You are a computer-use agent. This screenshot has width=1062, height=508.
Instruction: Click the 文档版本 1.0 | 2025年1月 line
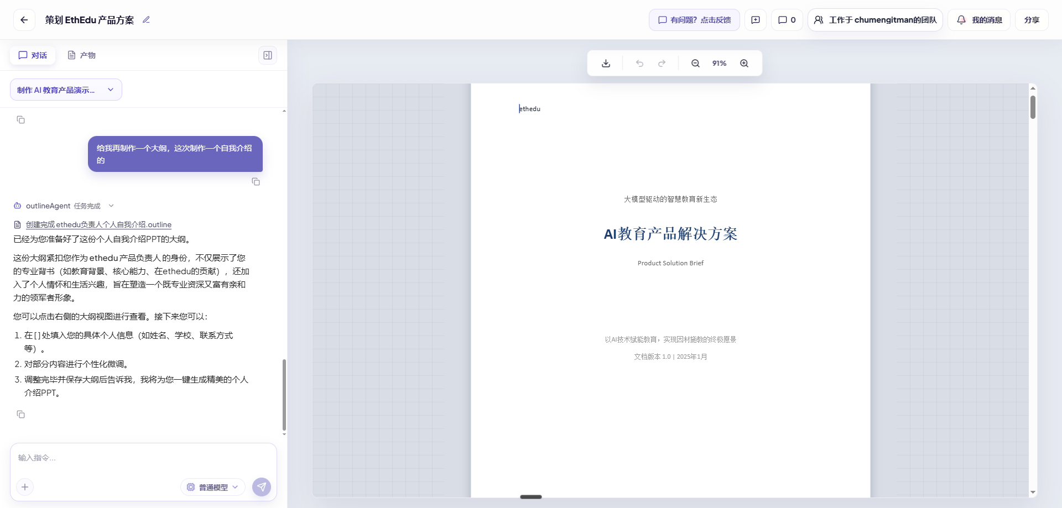(670, 357)
